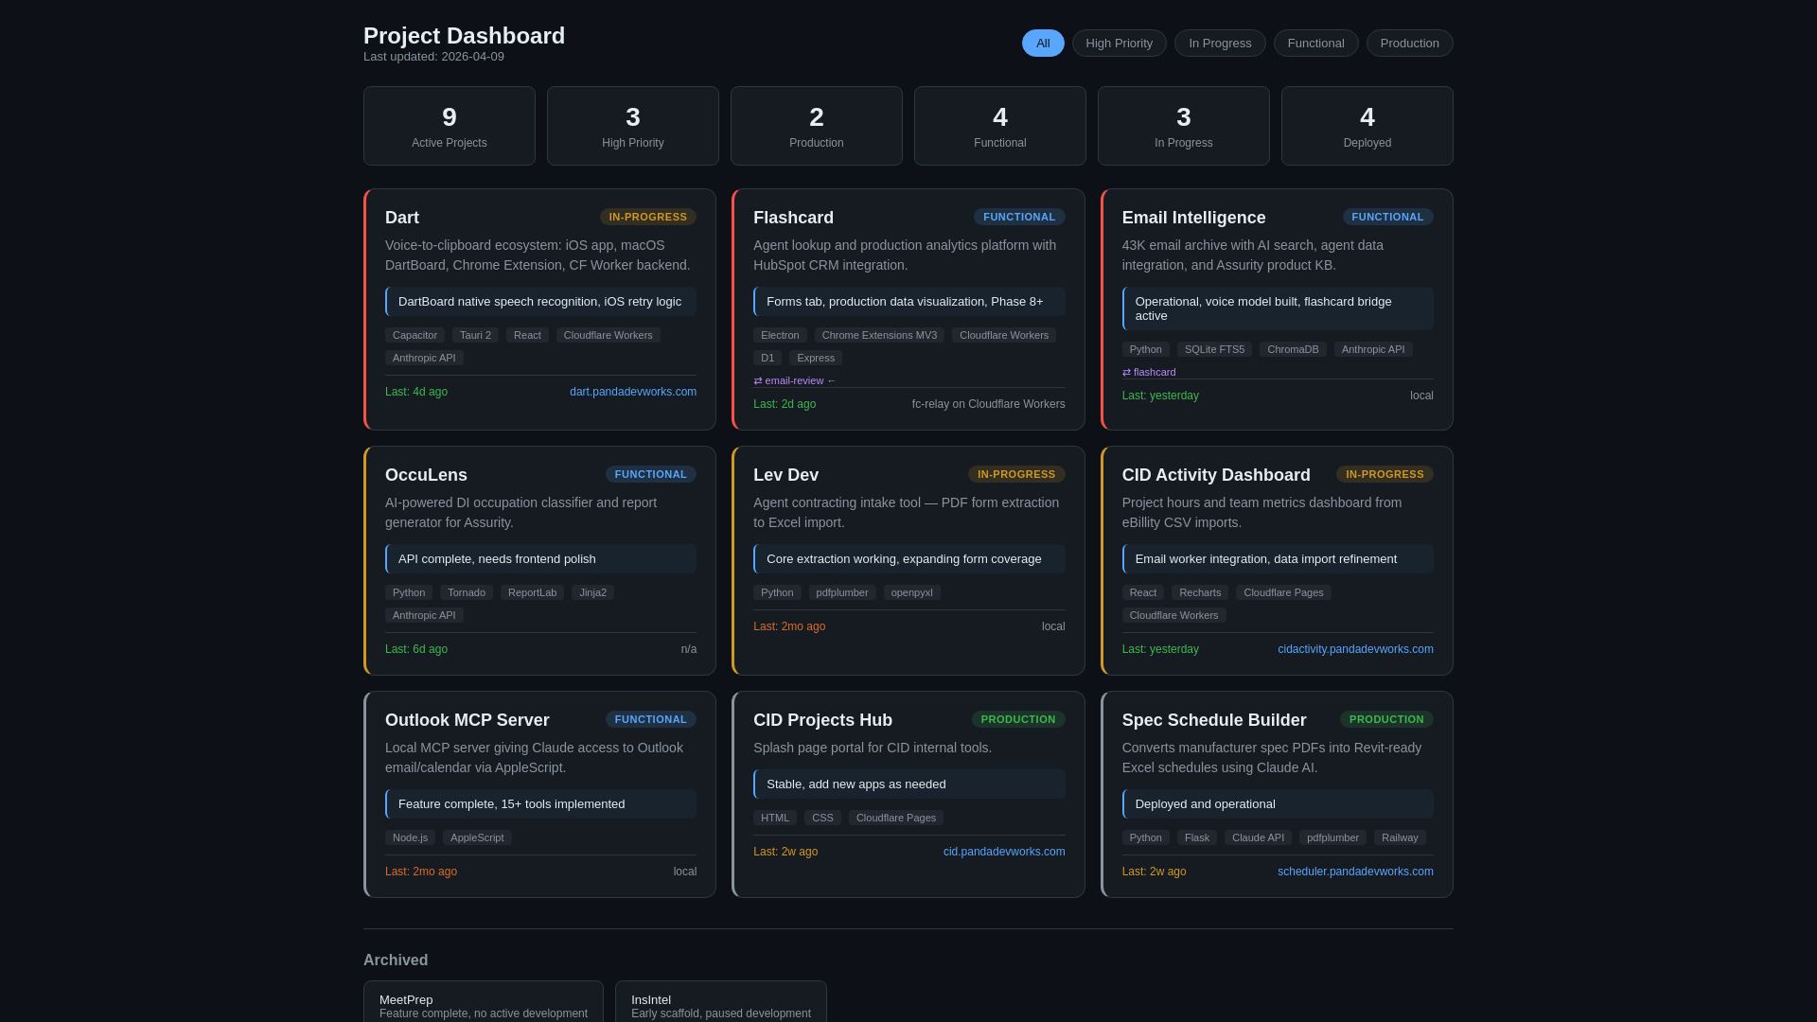Open the Lev Dev project title

785,475
